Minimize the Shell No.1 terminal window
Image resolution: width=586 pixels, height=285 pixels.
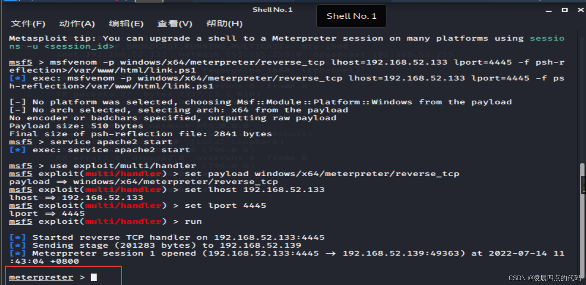point(549,10)
